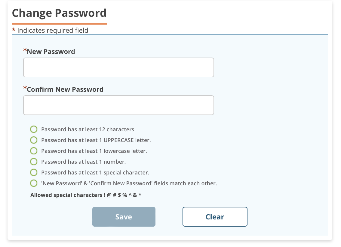Click the "at least 1 number" text
Viewport: 341px width, 247px height.
83,162
